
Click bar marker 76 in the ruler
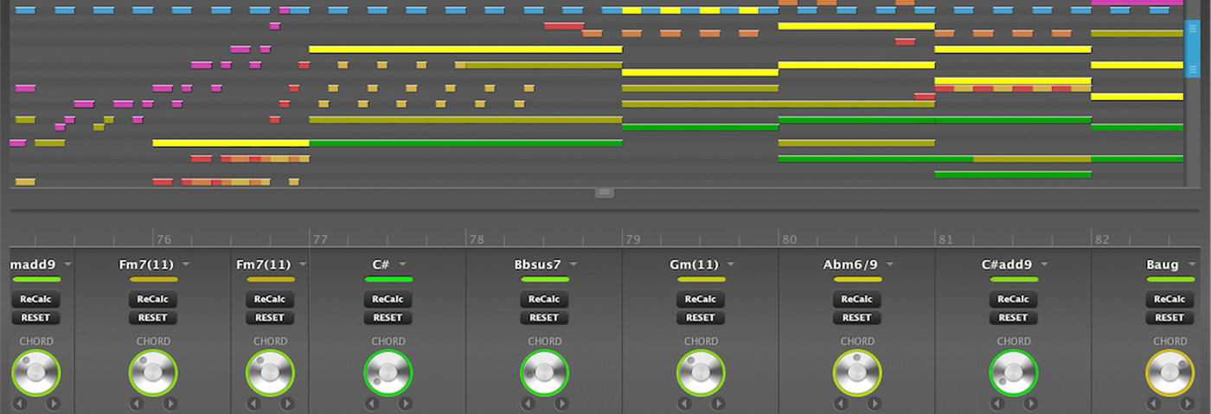click(163, 239)
